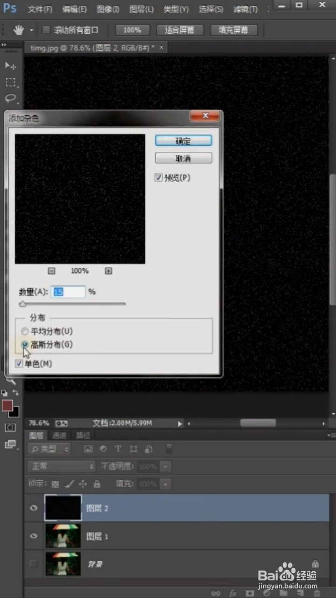Open the 图层(L) menu
The image size is (336, 598).
(x=141, y=9)
